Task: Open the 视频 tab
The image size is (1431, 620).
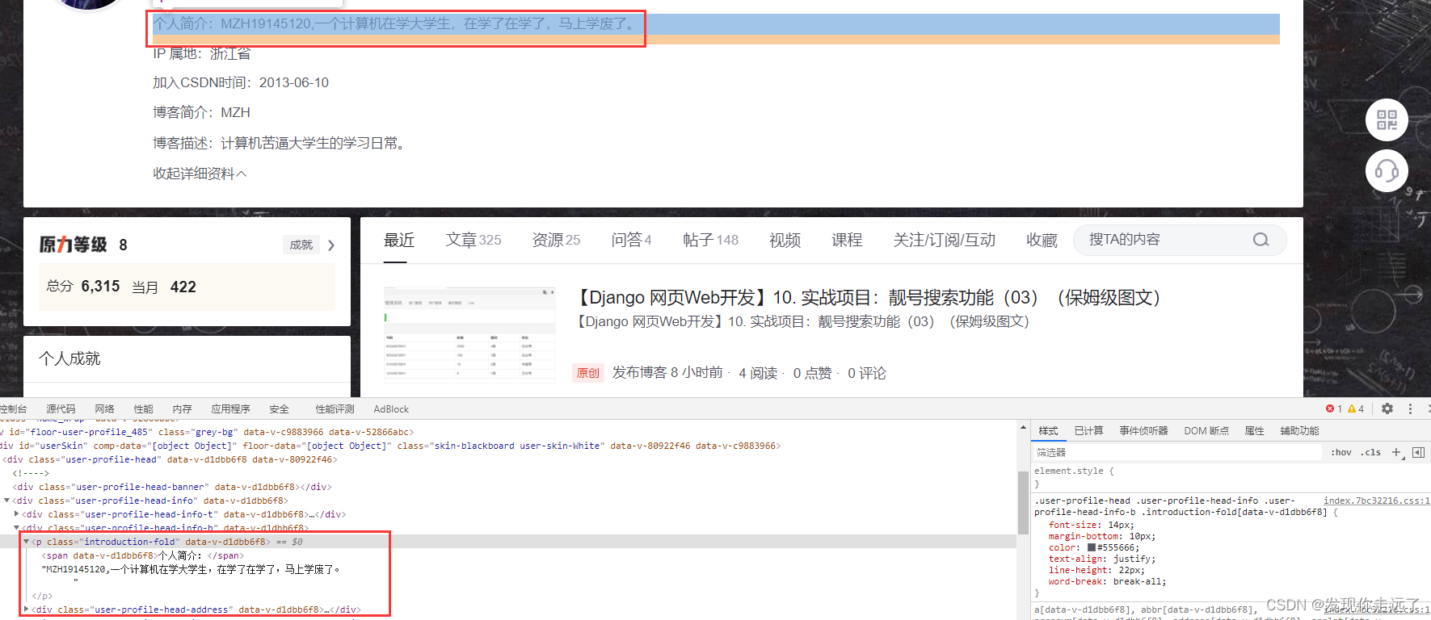Action: (785, 240)
